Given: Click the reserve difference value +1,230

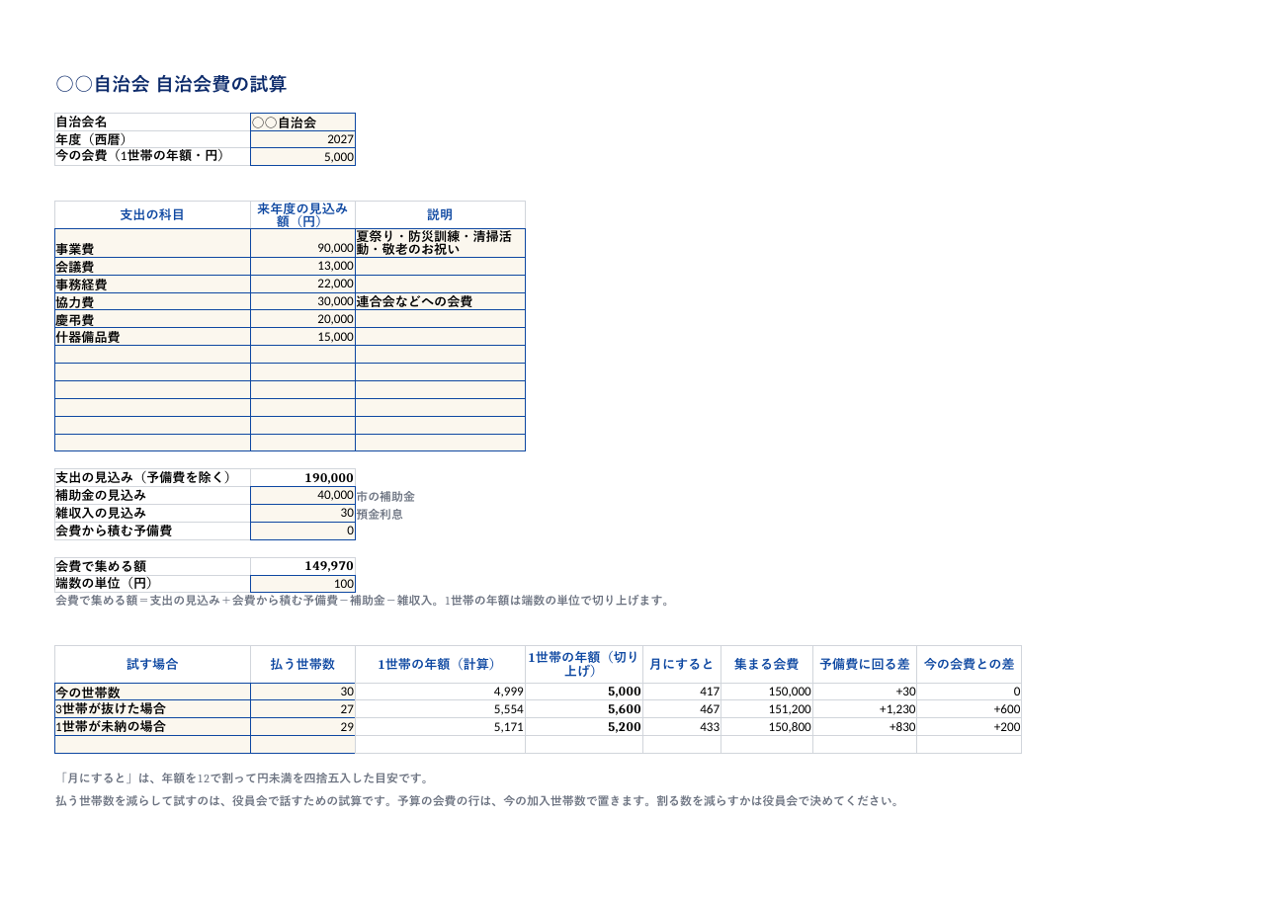Looking at the screenshot, I should (x=865, y=709).
